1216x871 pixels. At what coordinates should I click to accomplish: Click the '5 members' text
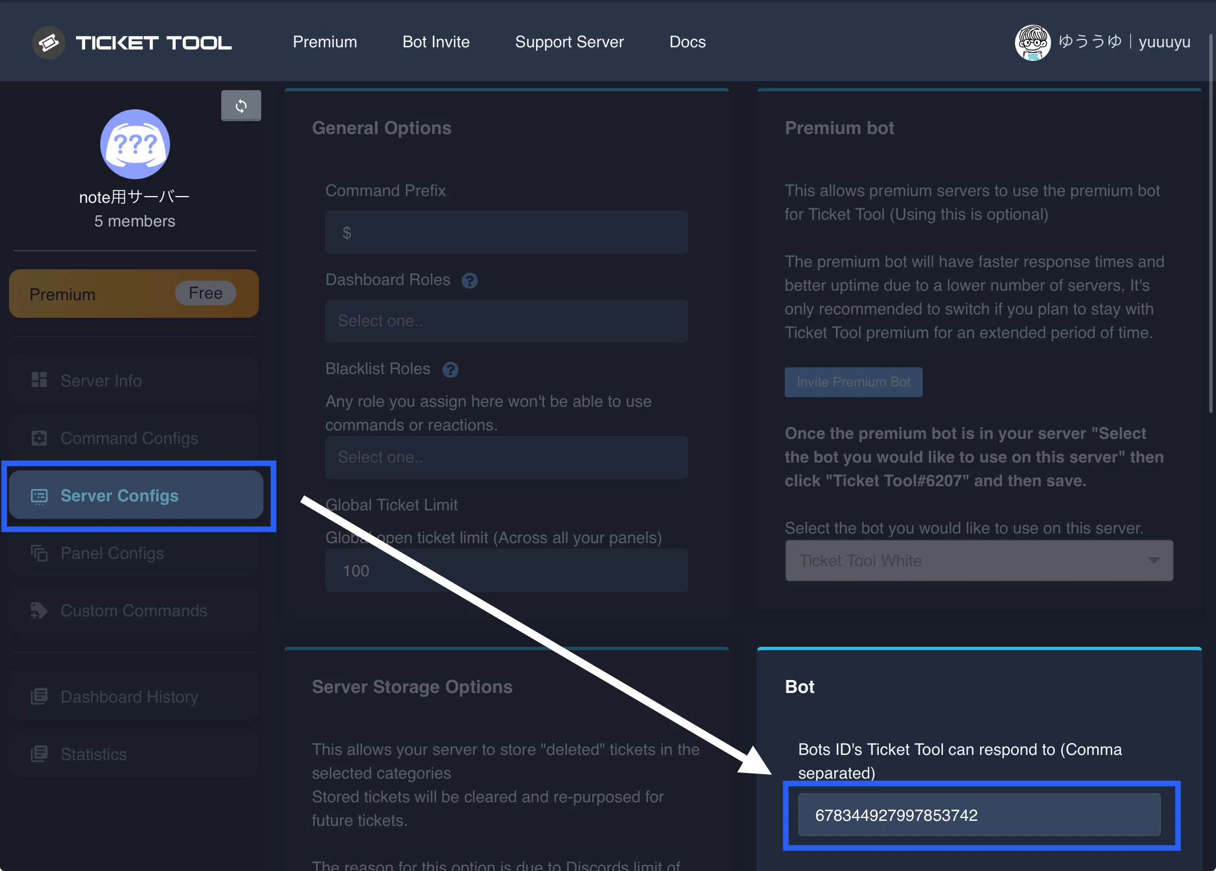(x=135, y=221)
